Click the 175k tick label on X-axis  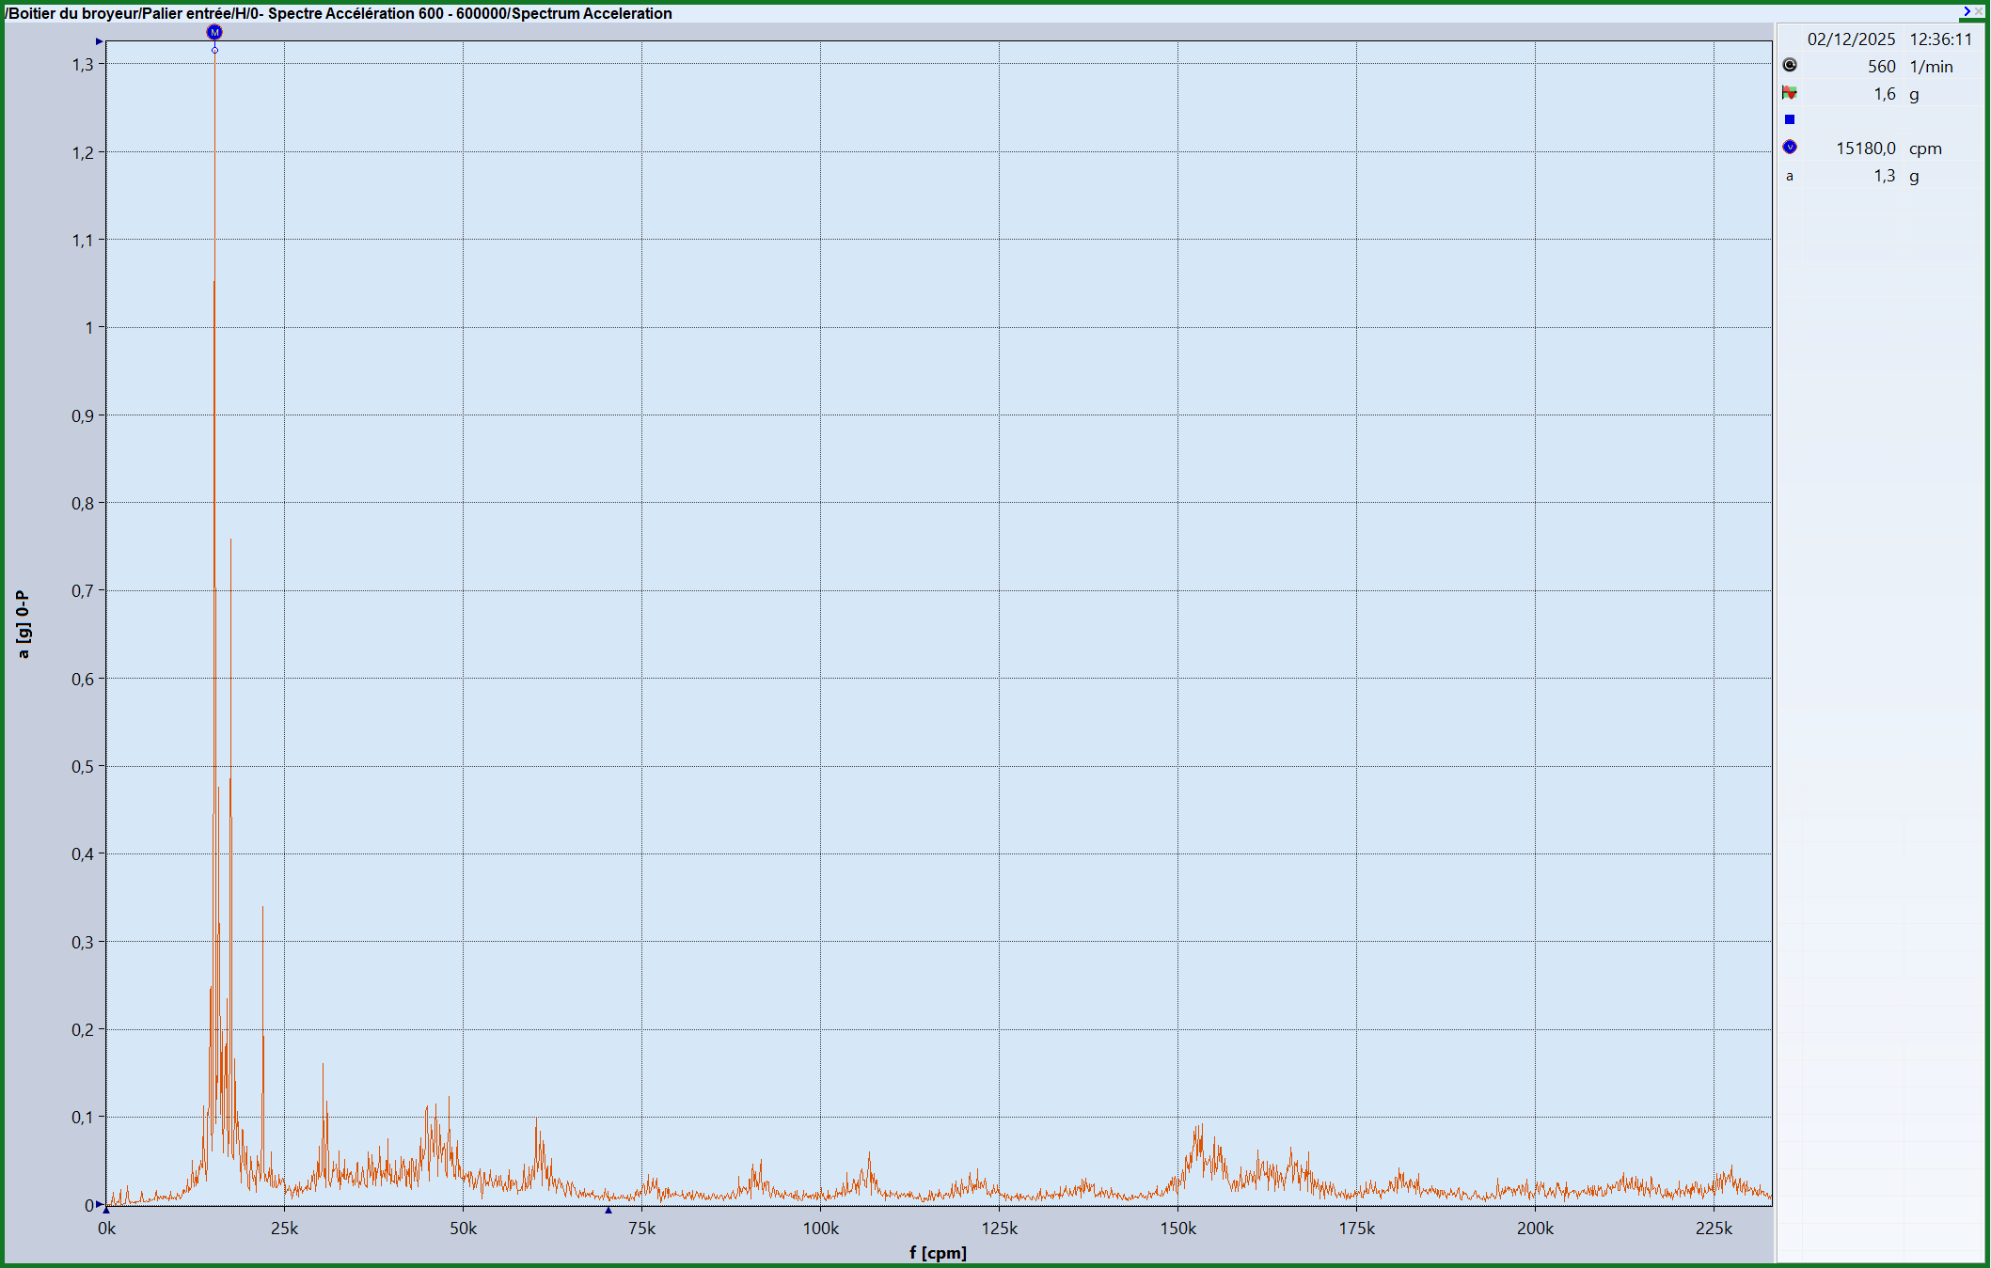tap(1356, 1229)
